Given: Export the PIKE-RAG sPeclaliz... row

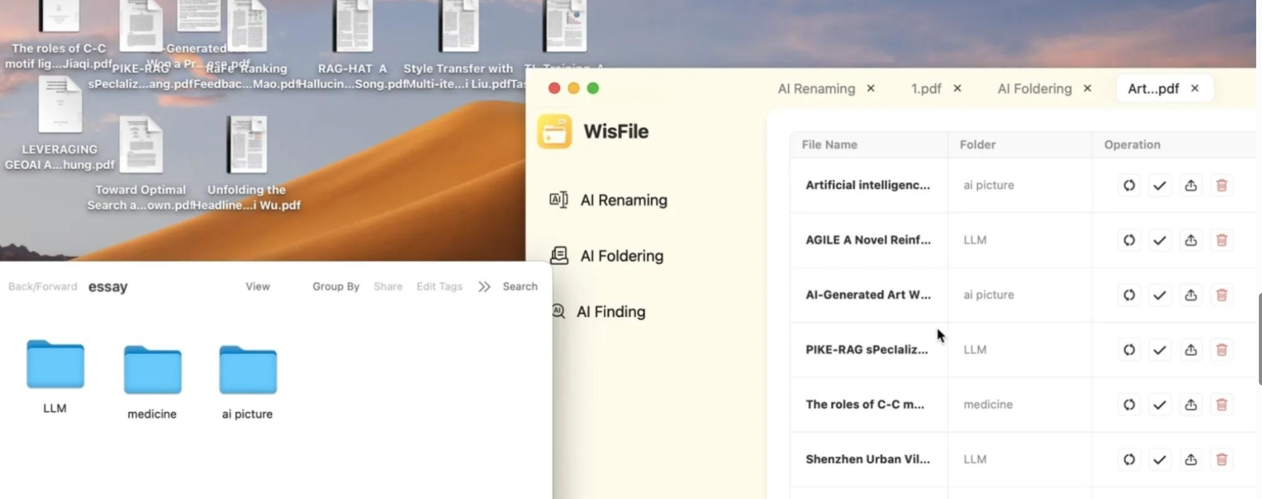Looking at the screenshot, I should pyautogui.click(x=1191, y=350).
